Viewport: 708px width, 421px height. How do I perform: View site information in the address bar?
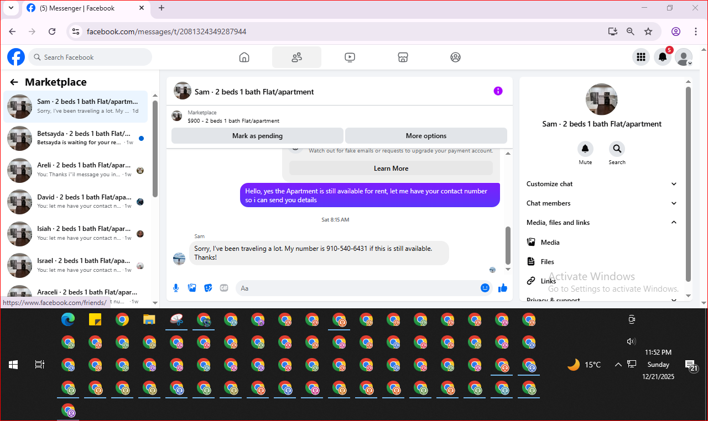coord(76,31)
